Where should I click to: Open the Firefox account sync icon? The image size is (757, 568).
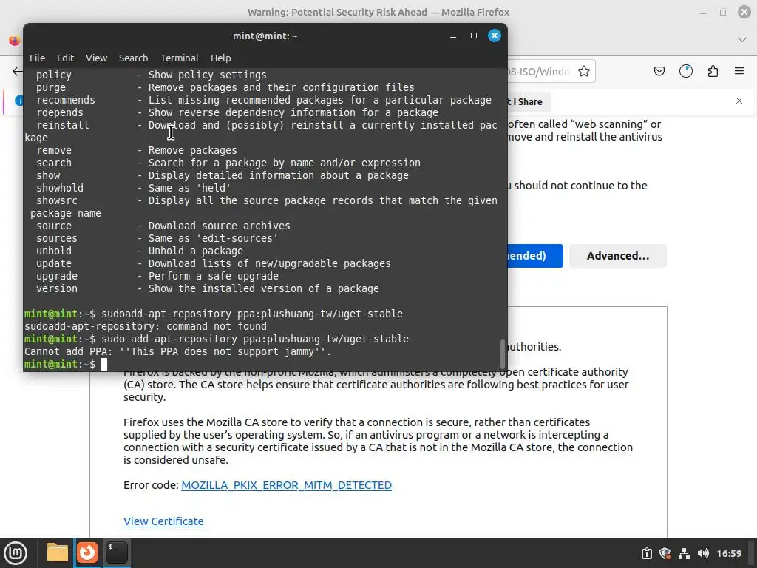point(686,72)
